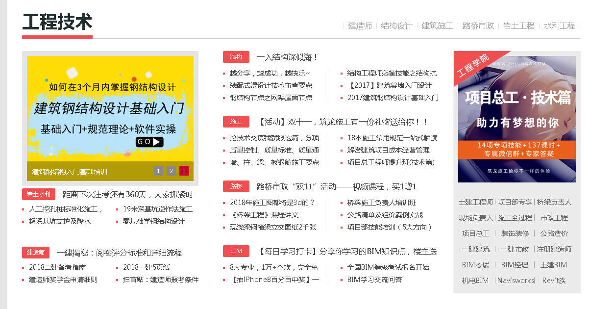Open link 2017建筑钢结构设计基础入门
Viewport: 590px width, 309px height.
click(393, 98)
